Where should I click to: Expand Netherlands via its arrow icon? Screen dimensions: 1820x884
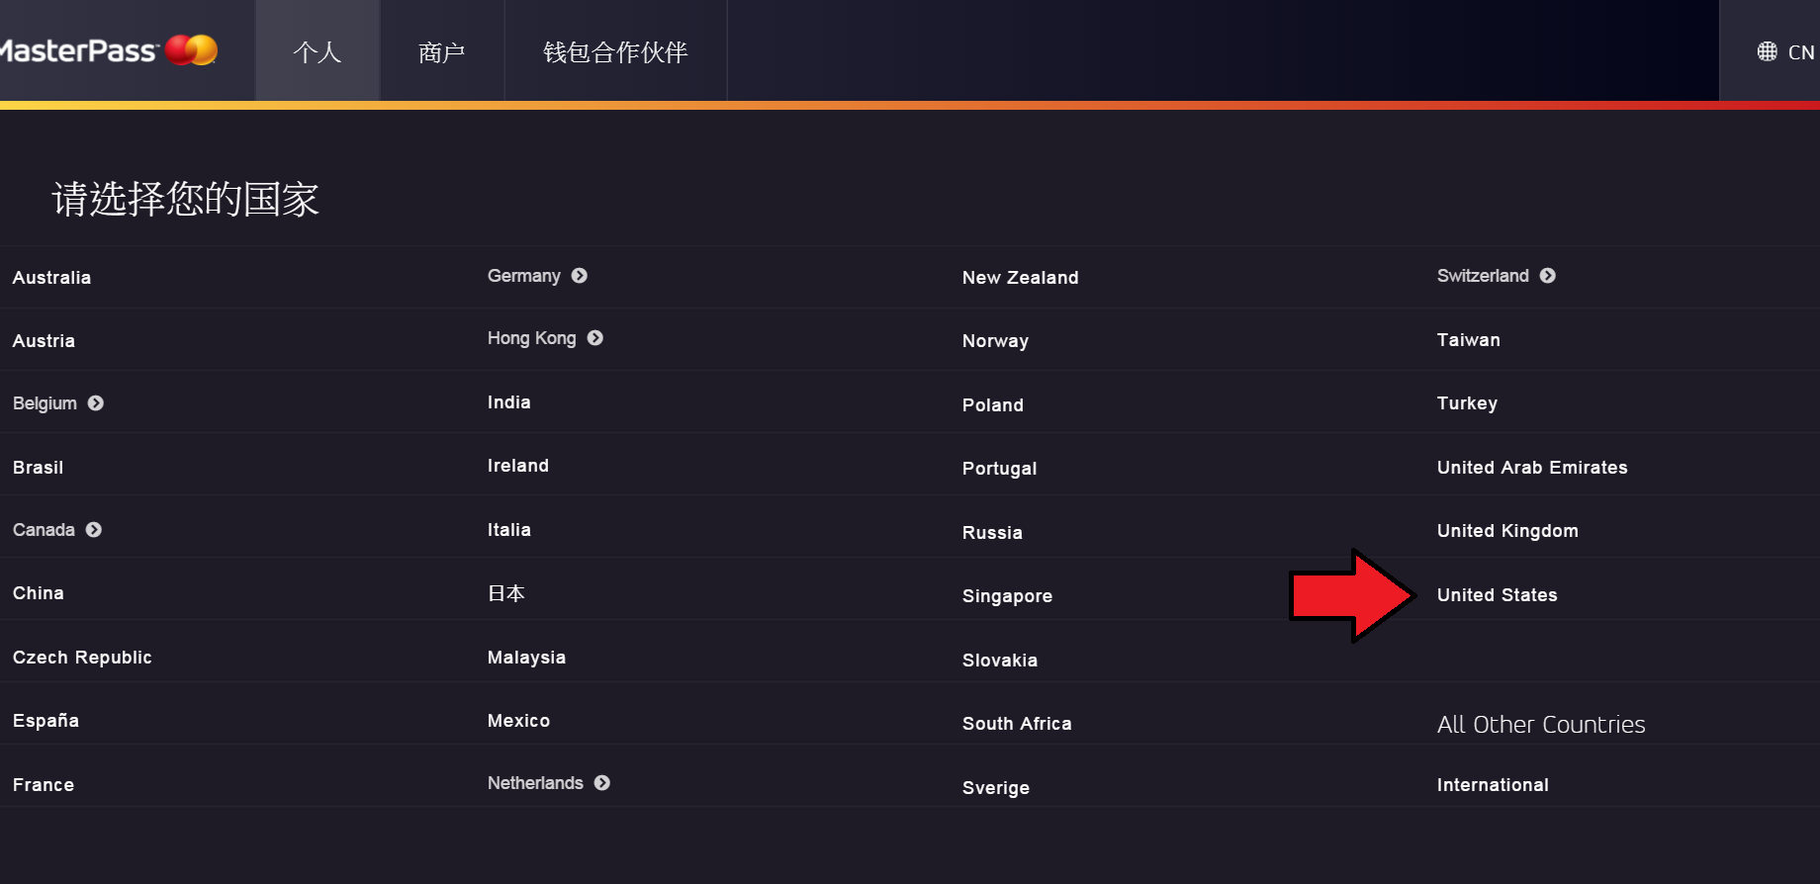point(602,783)
